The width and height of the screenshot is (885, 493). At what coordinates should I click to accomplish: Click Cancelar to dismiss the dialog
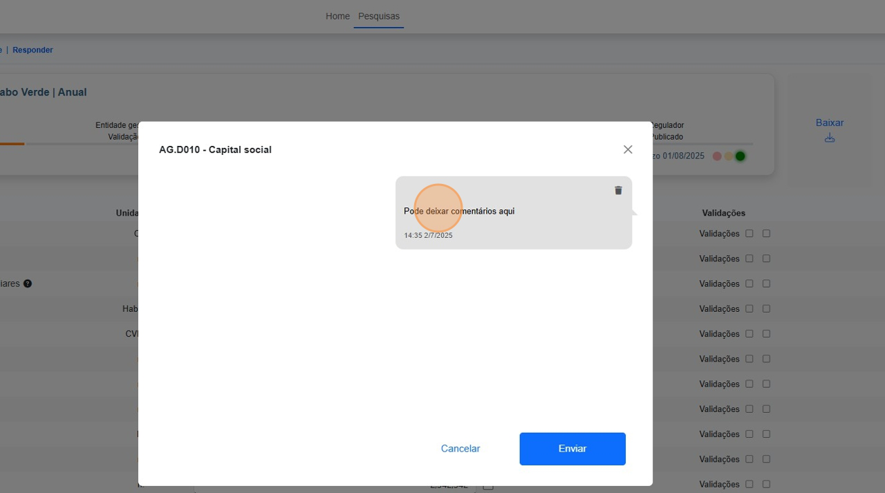coord(460,449)
